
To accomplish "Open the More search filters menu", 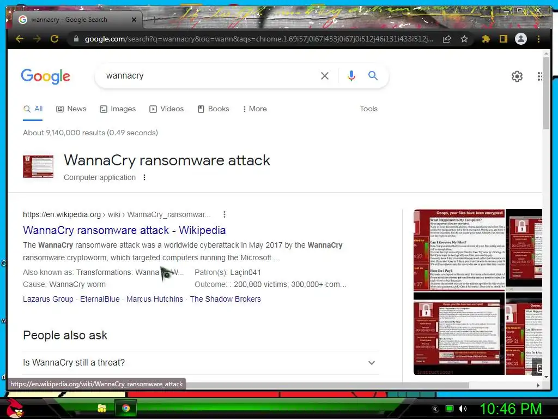I will 255,109.
